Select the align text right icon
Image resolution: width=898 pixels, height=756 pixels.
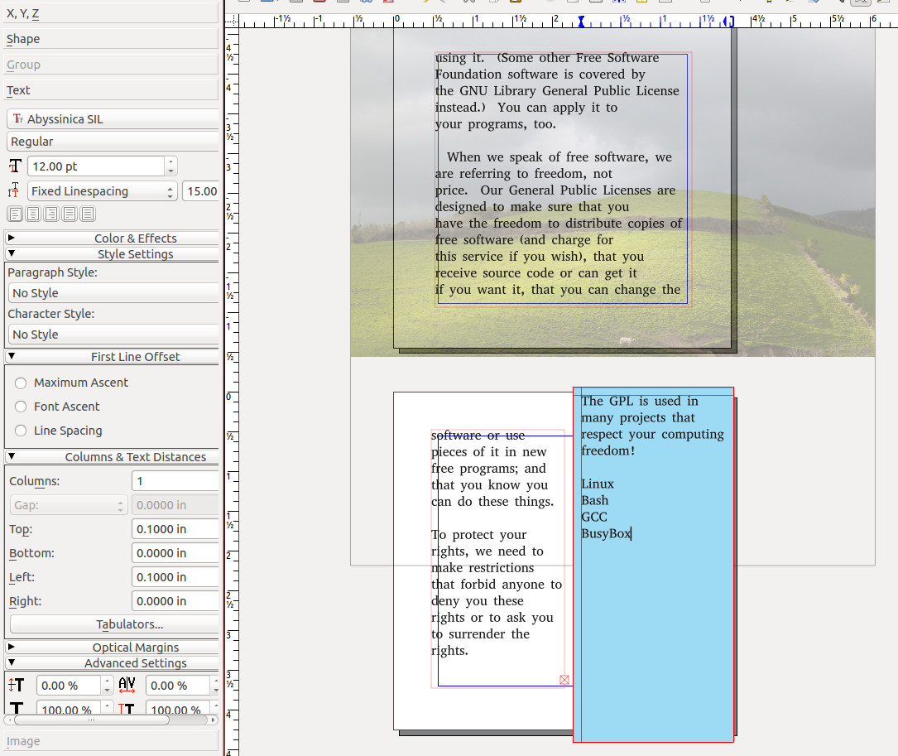tap(50, 214)
